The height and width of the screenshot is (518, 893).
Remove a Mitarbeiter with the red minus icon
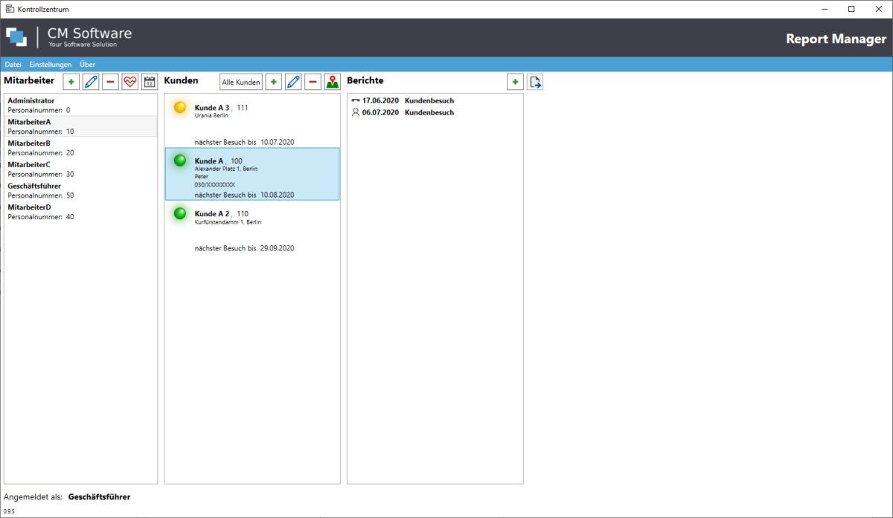click(110, 81)
